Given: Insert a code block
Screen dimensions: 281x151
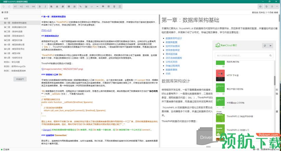Looking at the screenshot, I should 92,6.
